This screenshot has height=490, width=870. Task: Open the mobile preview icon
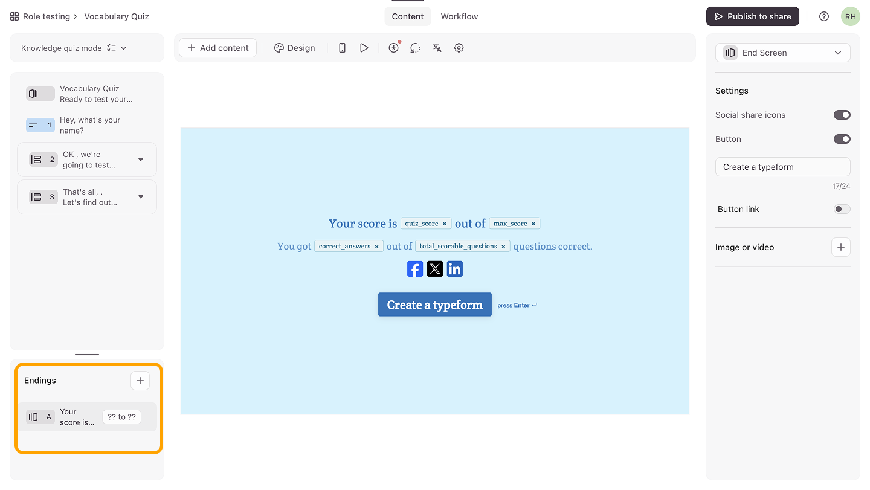(x=342, y=48)
